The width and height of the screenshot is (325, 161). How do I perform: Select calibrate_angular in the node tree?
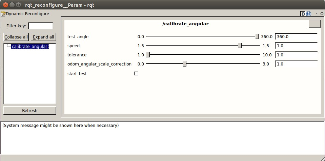[29, 47]
